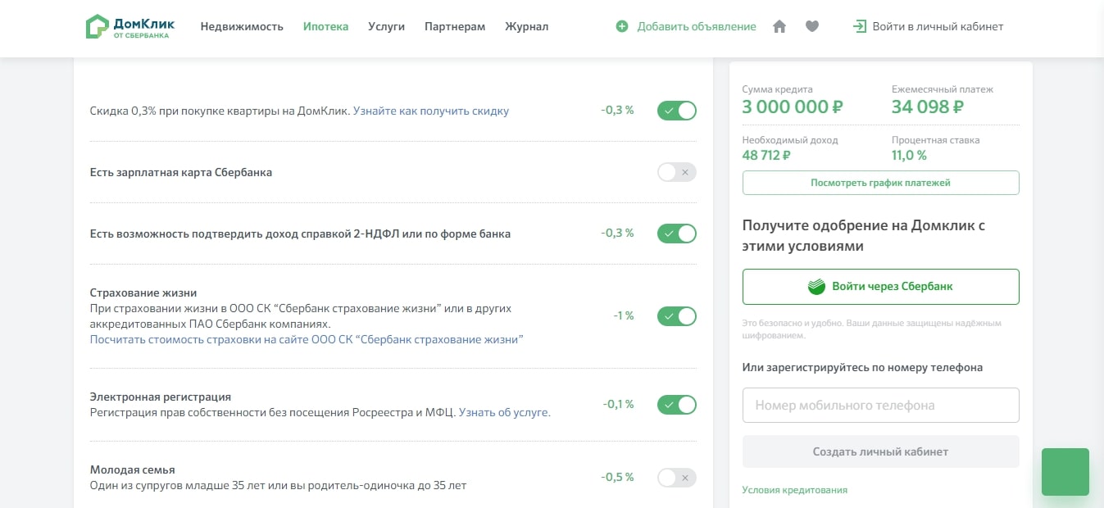Switch off electronic registration toggle
The width and height of the screenshot is (1104, 508).
676,404
